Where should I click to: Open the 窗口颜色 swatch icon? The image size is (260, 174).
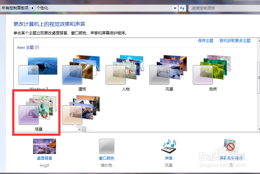point(107,146)
